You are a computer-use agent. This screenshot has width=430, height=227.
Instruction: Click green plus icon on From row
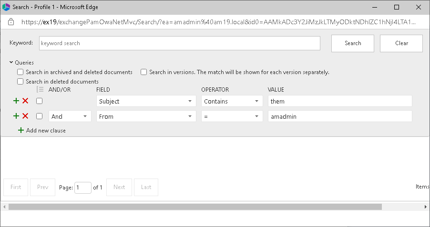(x=16, y=116)
